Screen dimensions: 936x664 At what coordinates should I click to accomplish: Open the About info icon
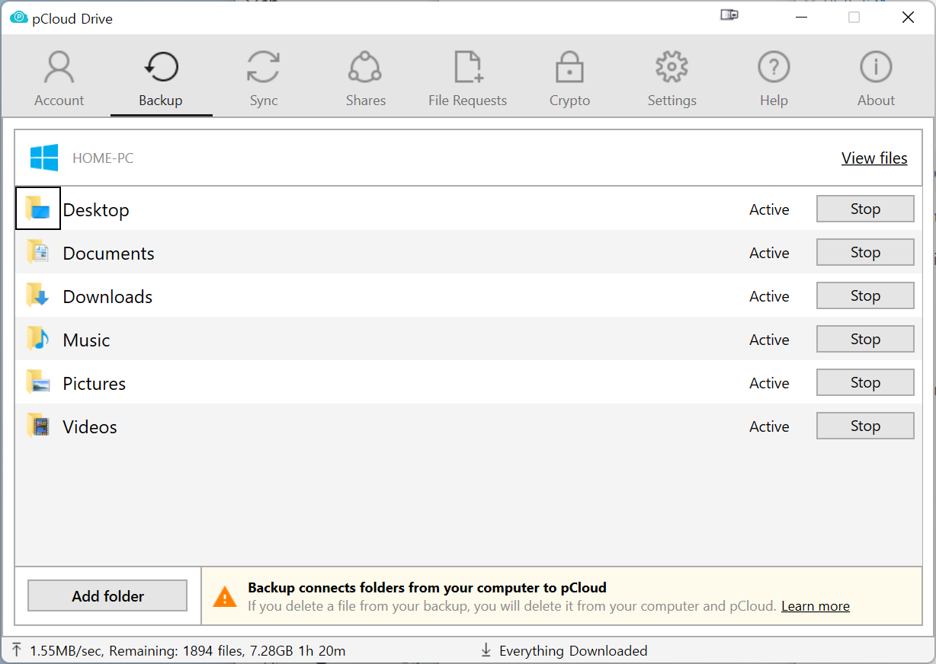(x=876, y=67)
